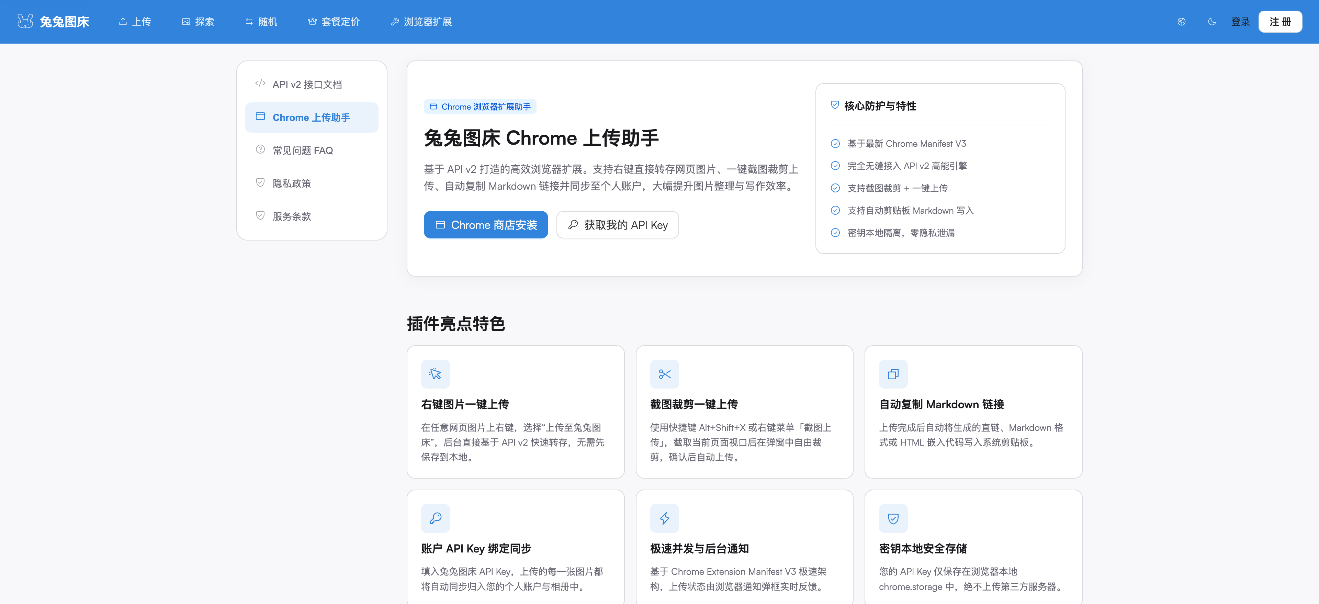The height and width of the screenshot is (604, 1319).
Task: Open 浏览器扩展 browser extension page
Action: (x=421, y=22)
